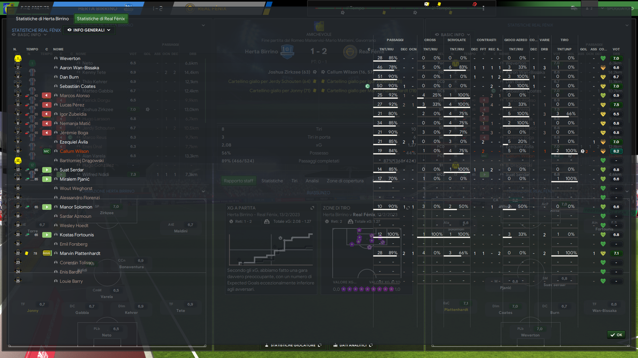Open player Callum Wilson
638x358 pixels.
coord(74,152)
